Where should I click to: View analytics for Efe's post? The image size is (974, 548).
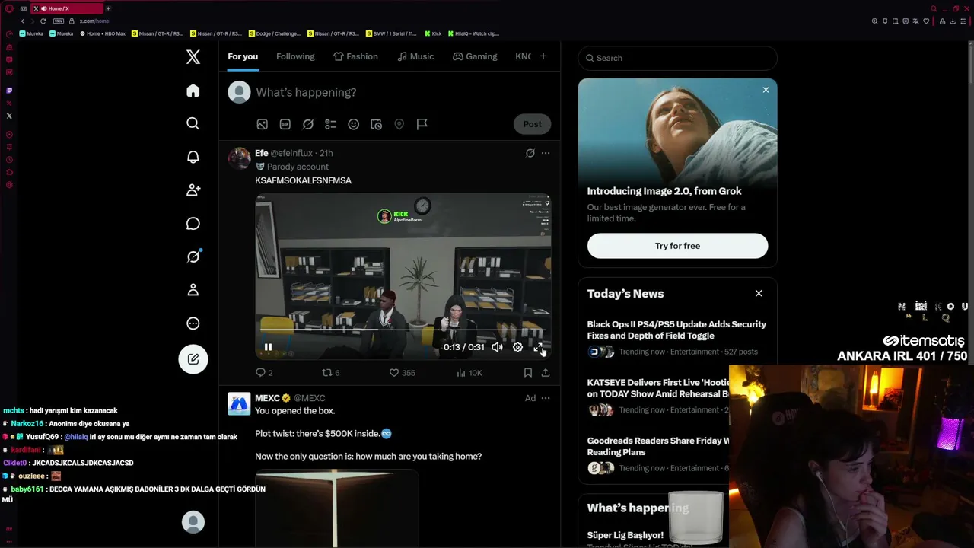pyautogui.click(x=469, y=373)
